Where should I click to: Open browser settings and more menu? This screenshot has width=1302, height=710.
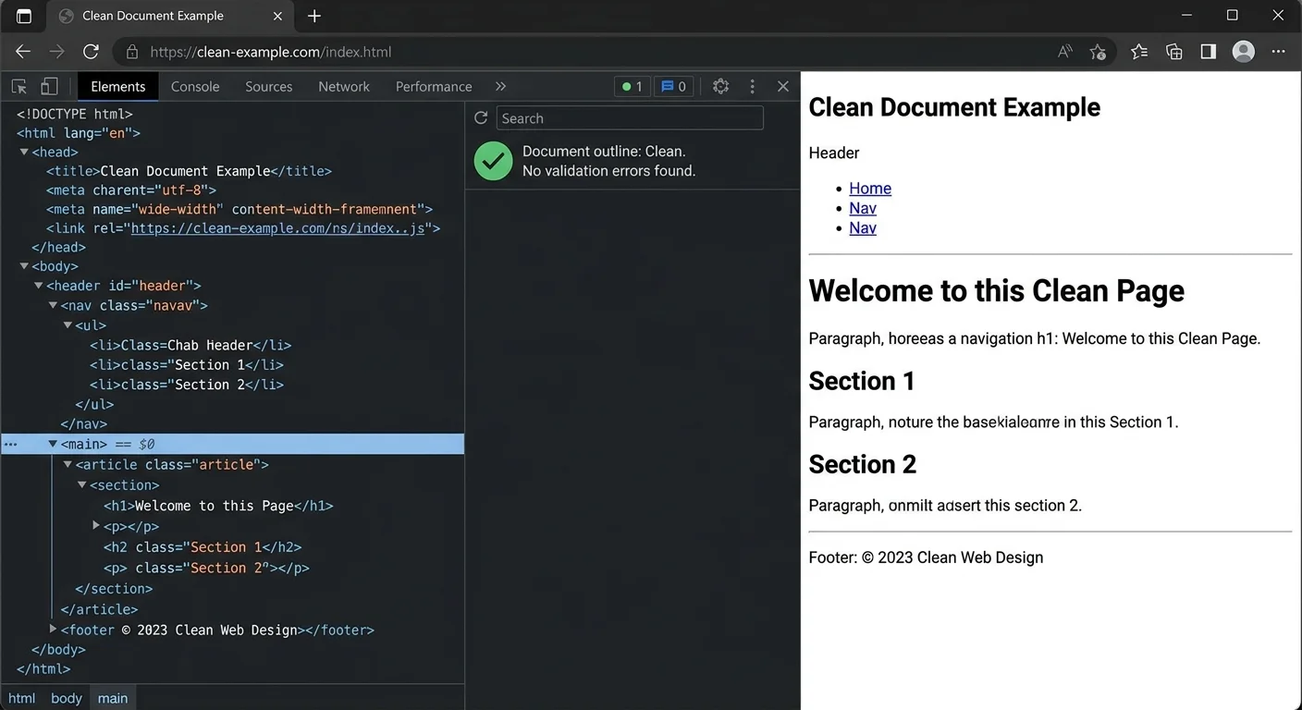point(1279,52)
